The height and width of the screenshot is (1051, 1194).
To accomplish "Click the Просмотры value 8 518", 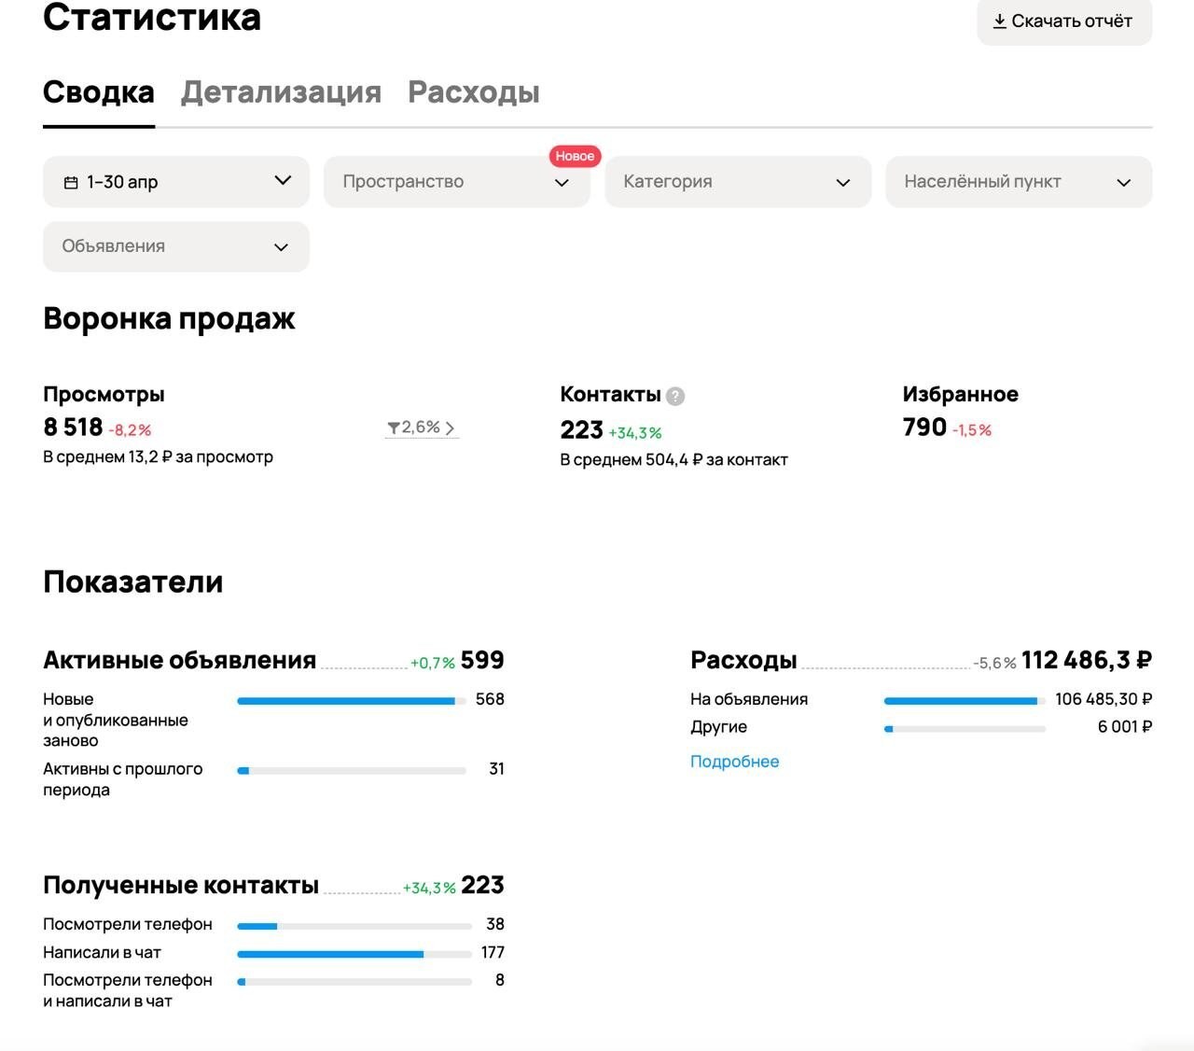I will click(73, 427).
